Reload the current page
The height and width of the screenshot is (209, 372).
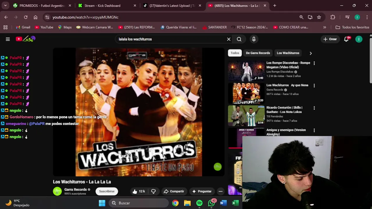[x=26, y=17]
